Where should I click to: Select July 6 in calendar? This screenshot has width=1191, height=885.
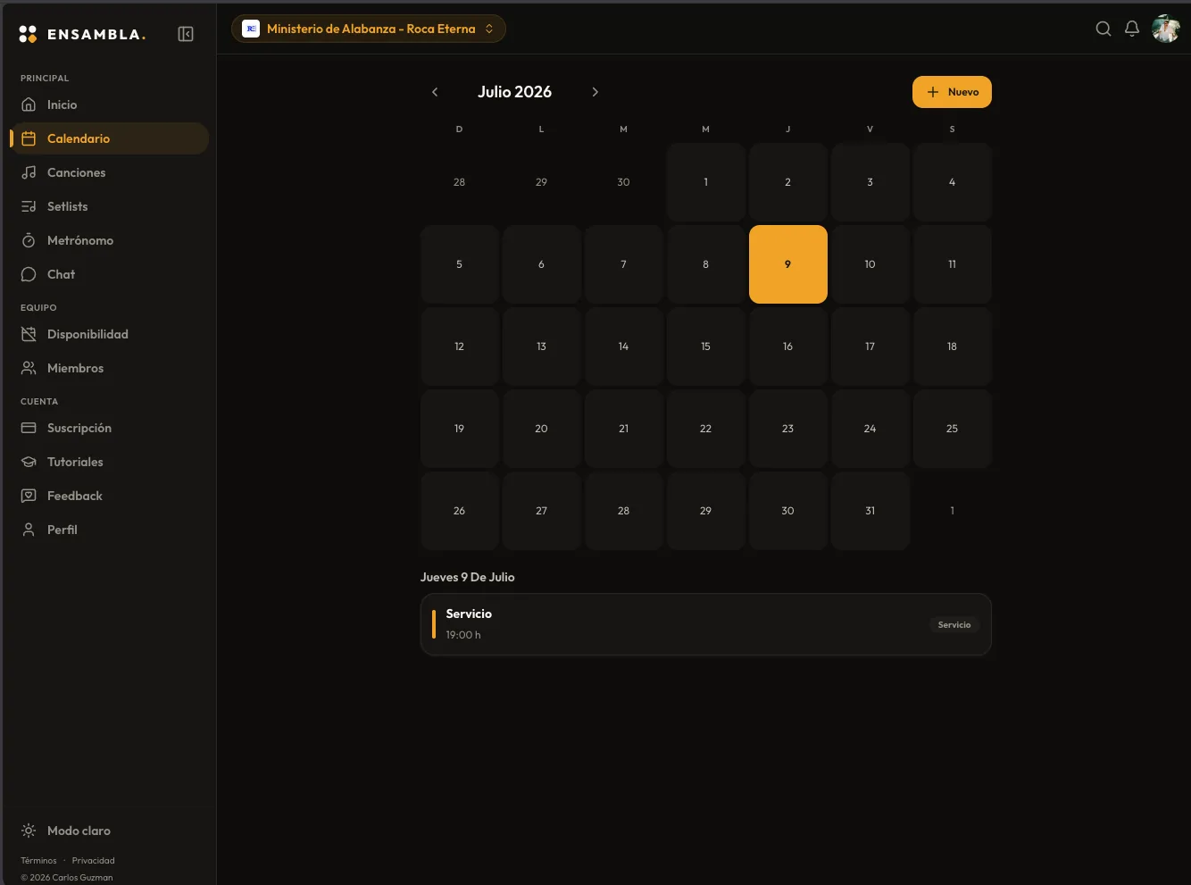click(542, 264)
